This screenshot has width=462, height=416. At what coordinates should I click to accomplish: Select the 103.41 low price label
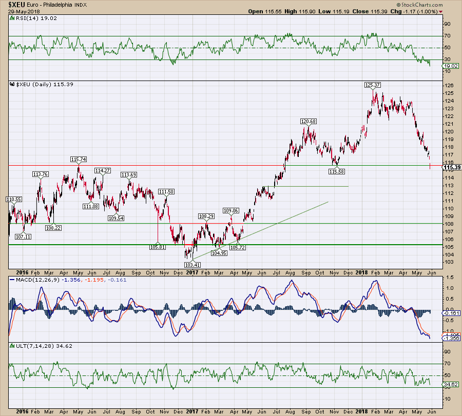coord(191,264)
